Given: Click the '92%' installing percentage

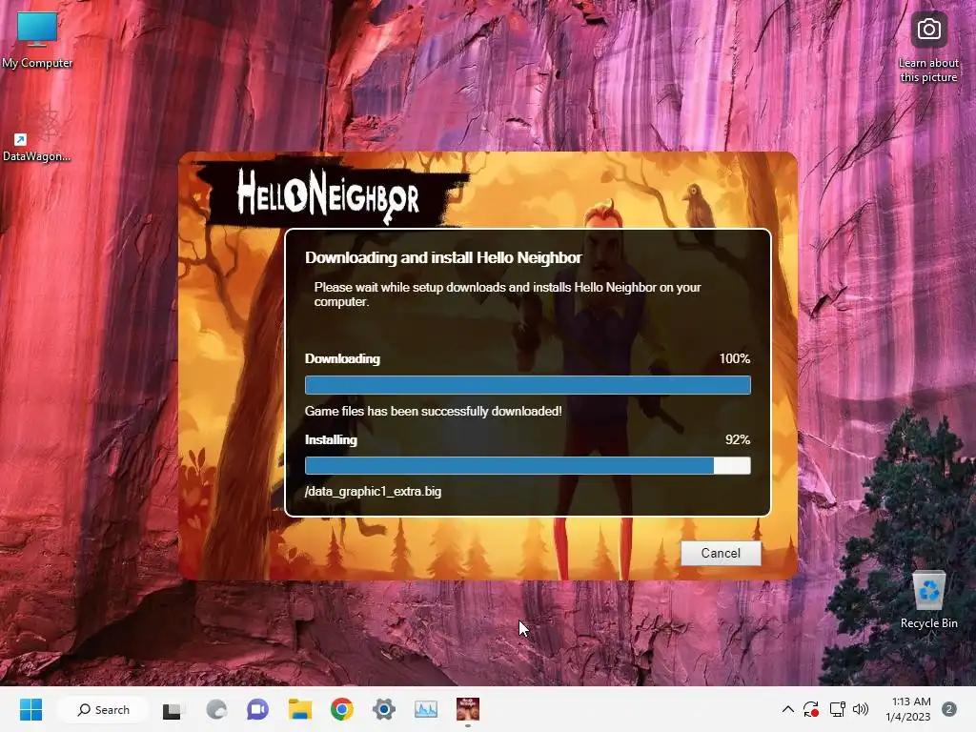Looking at the screenshot, I should [738, 439].
